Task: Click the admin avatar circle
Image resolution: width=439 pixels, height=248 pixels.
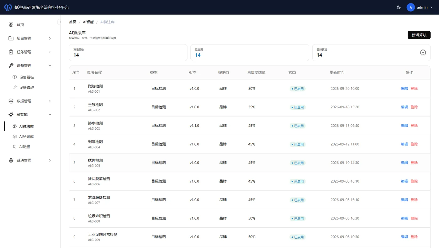Action: (x=411, y=7)
